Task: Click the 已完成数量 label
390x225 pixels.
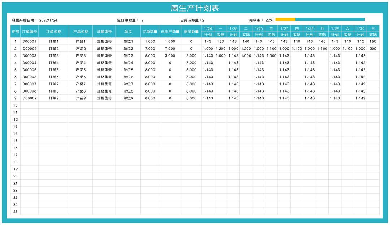Action: click(x=190, y=20)
